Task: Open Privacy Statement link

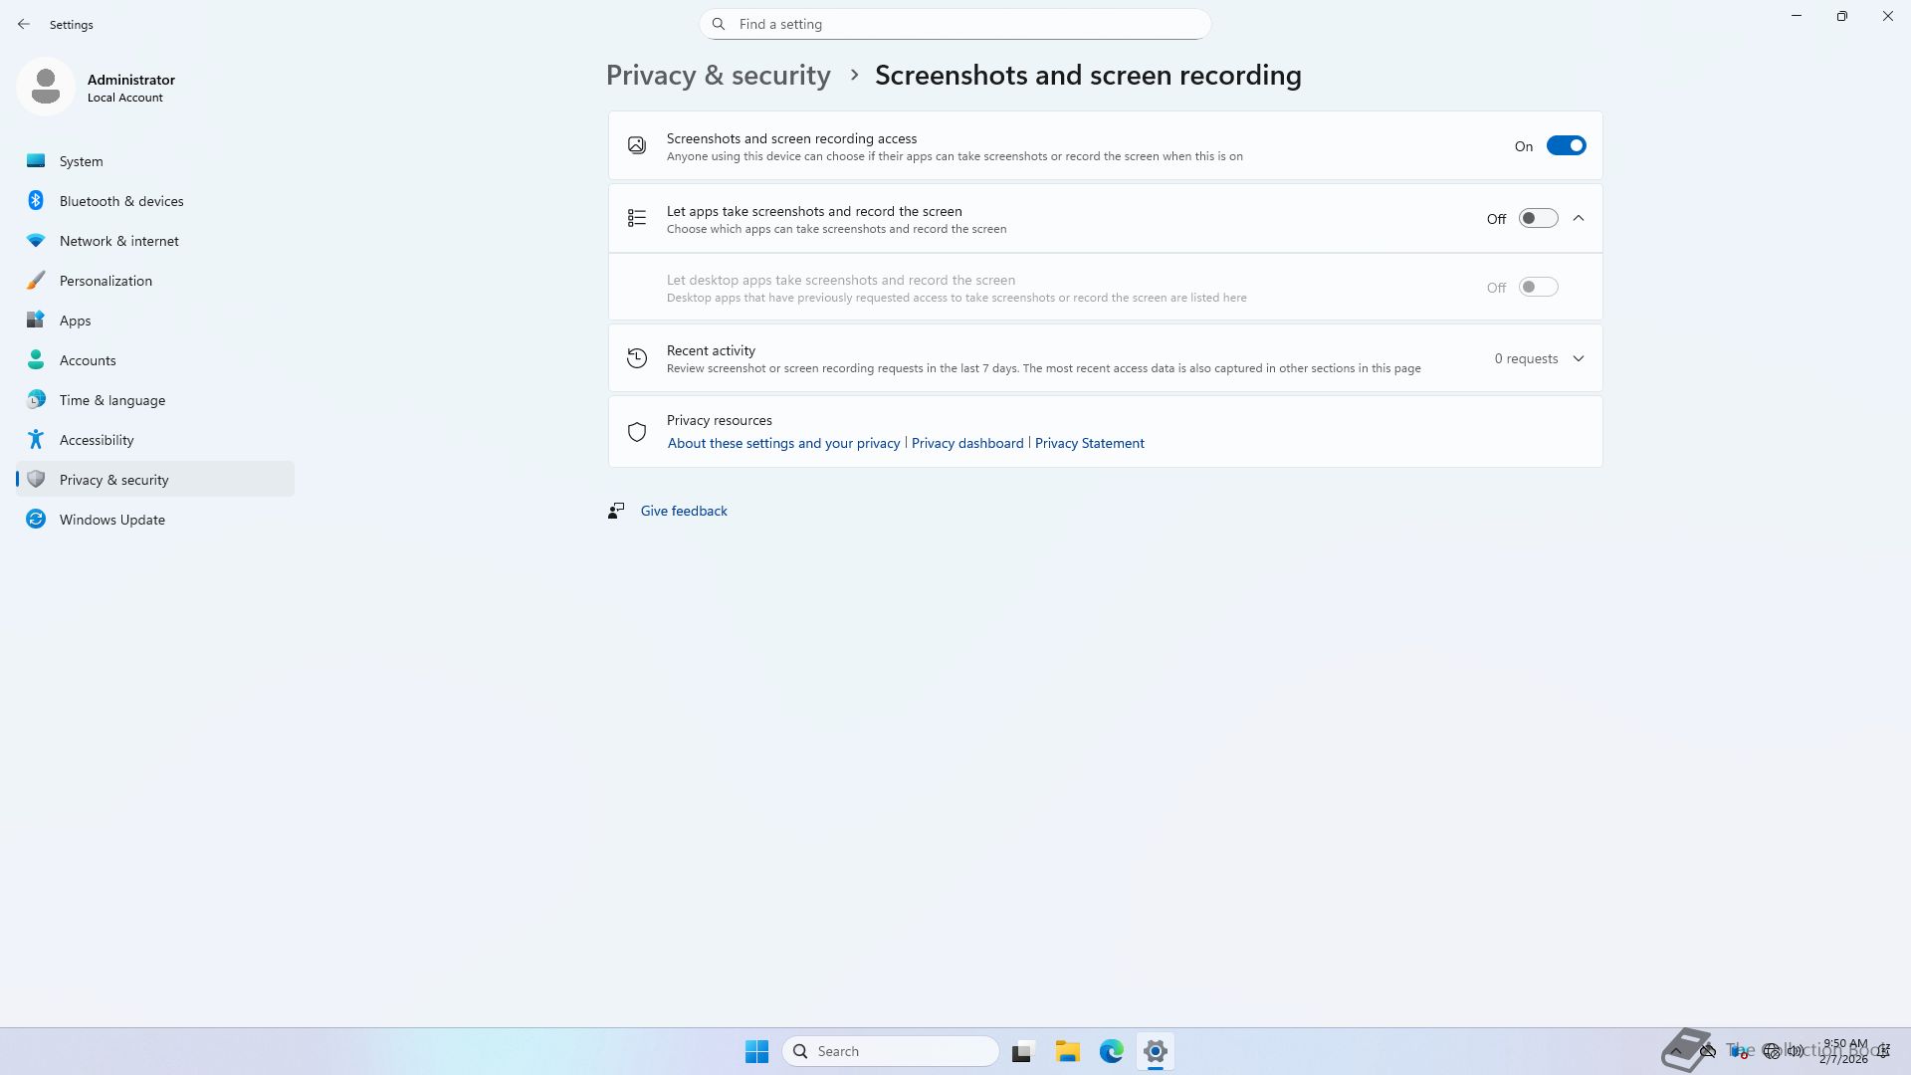Action: (1089, 443)
